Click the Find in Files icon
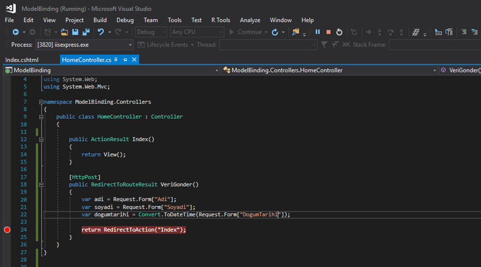This screenshot has height=267, width=481. [295, 32]
